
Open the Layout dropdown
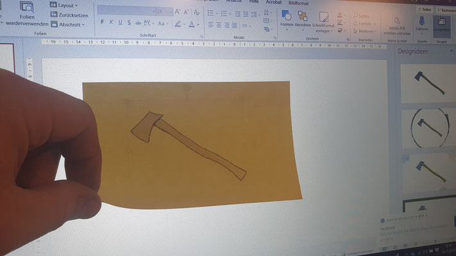click(x=64, y=5)
